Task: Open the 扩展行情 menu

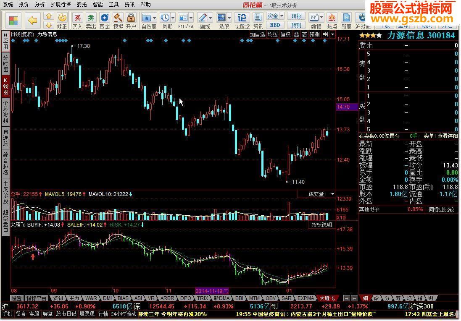Action: (61, 4)
